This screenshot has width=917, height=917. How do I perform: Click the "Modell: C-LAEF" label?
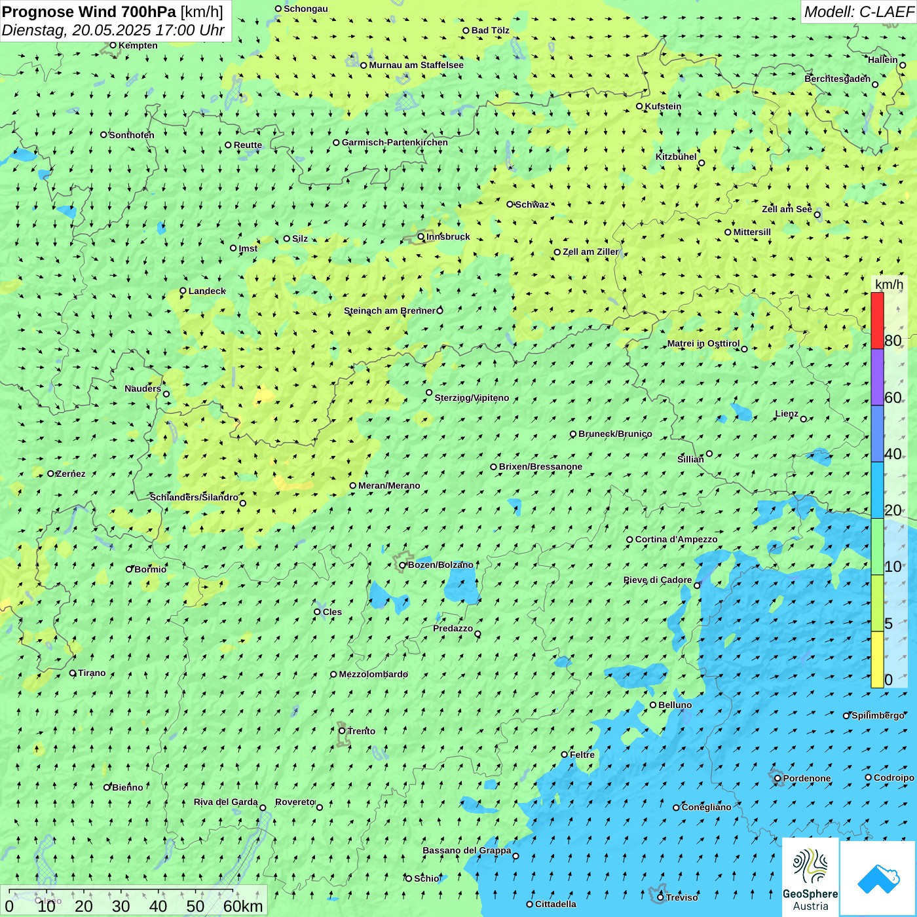[x=858, y=12]
